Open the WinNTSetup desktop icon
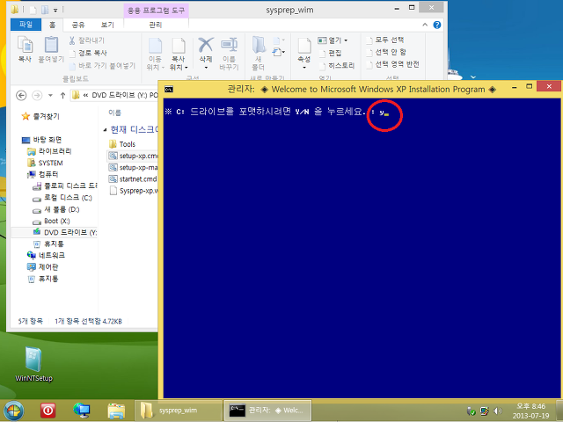Image resolution: width=563 pixels, height=422 pixels. point(33,364)
